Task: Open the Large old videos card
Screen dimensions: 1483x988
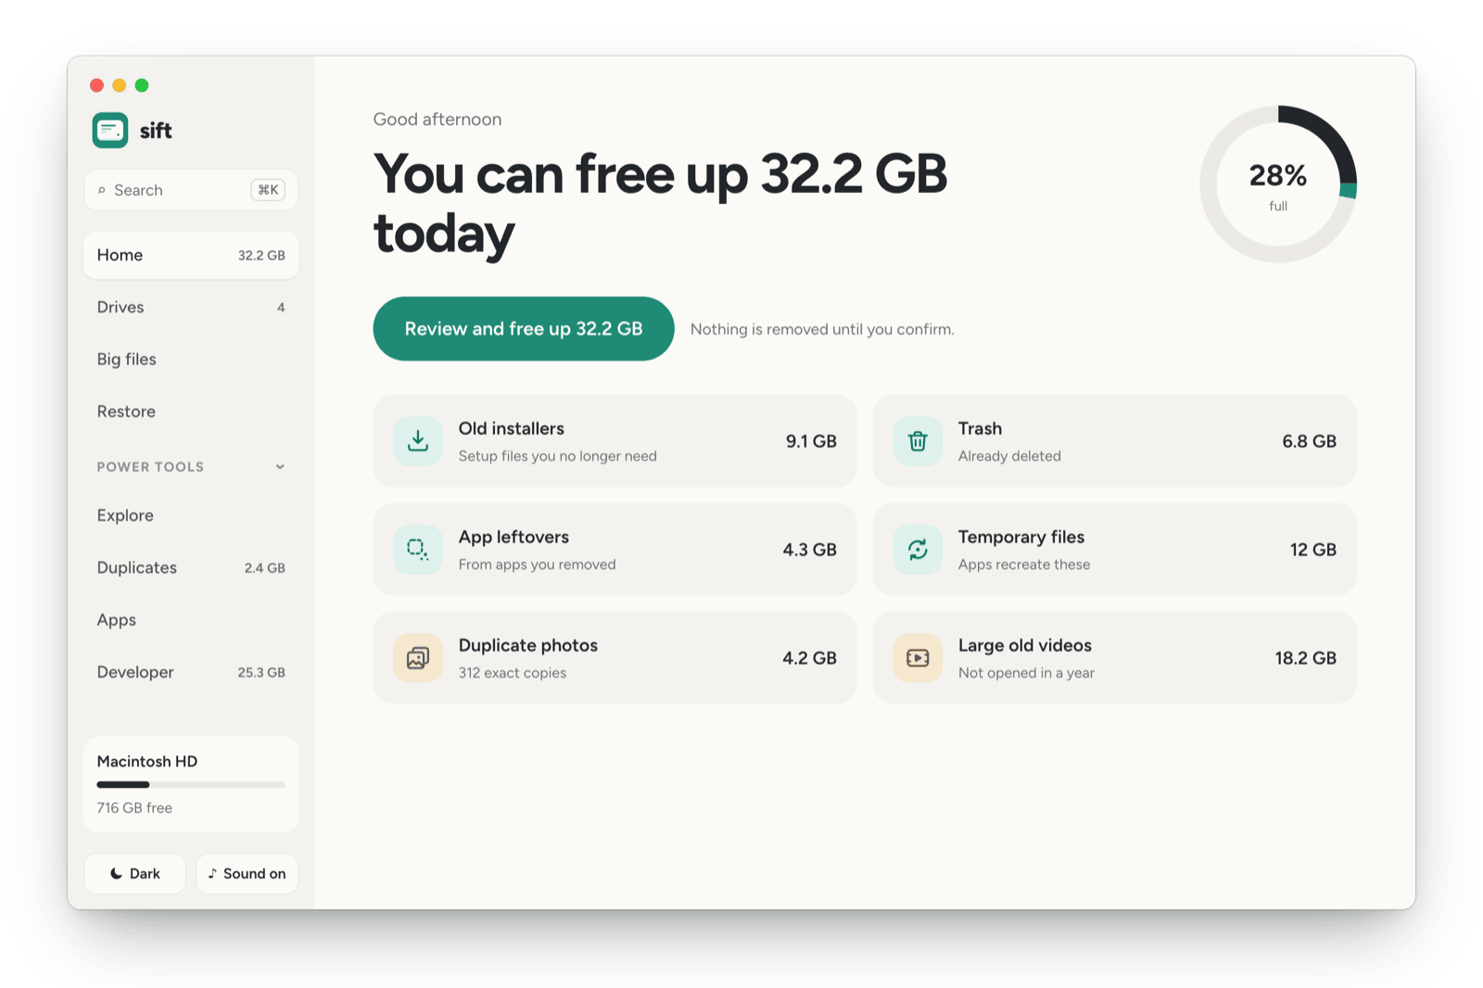Action: [1115, 658]
